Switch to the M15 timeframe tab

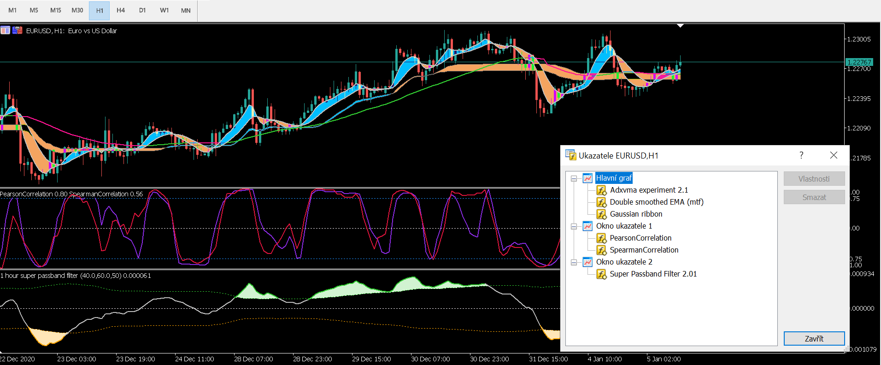56,10
